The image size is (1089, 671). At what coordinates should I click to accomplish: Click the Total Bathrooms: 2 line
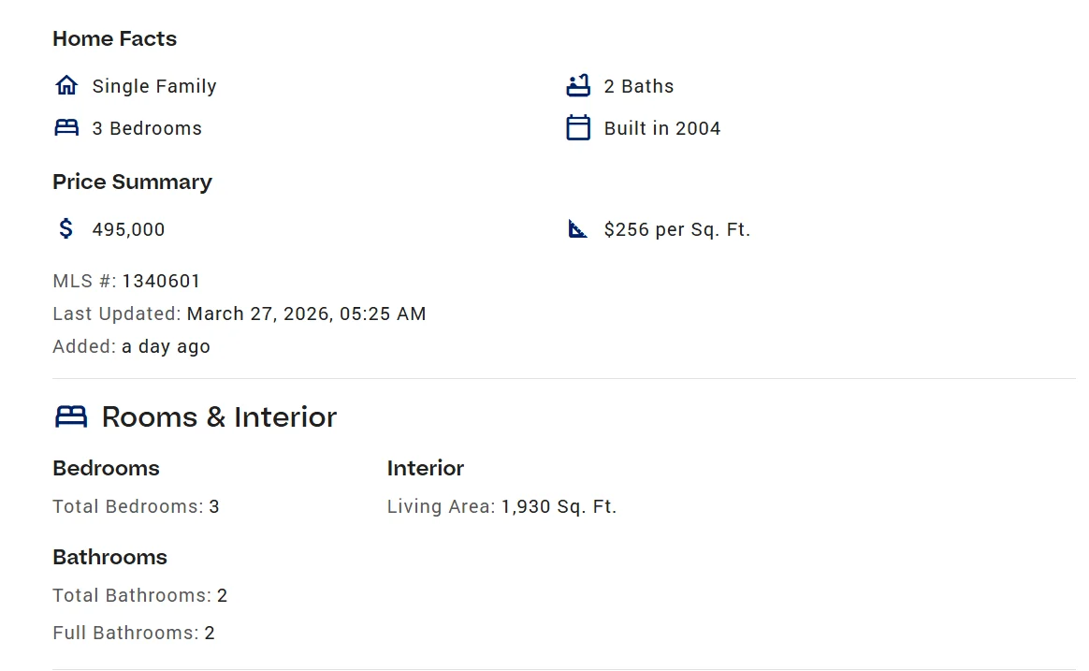[x=139, y=595]
